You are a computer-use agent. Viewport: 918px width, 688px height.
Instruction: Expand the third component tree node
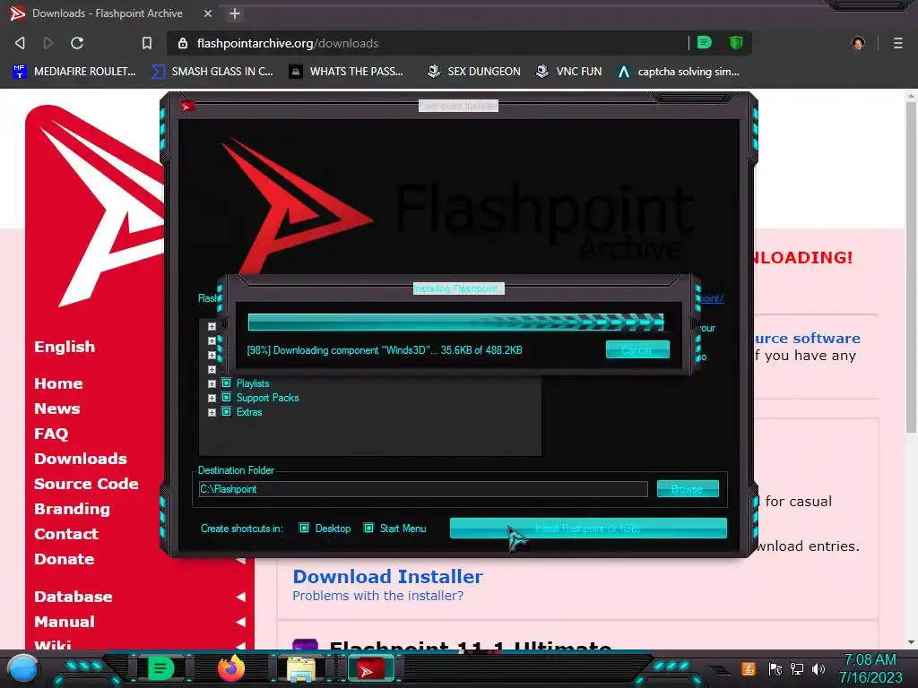(212, 355)
